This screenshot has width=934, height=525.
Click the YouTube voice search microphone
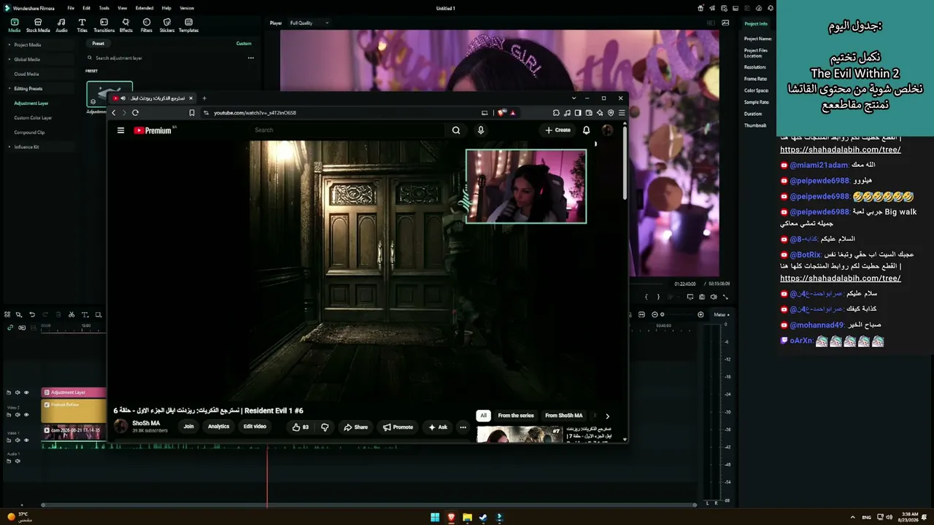point(480,131)
